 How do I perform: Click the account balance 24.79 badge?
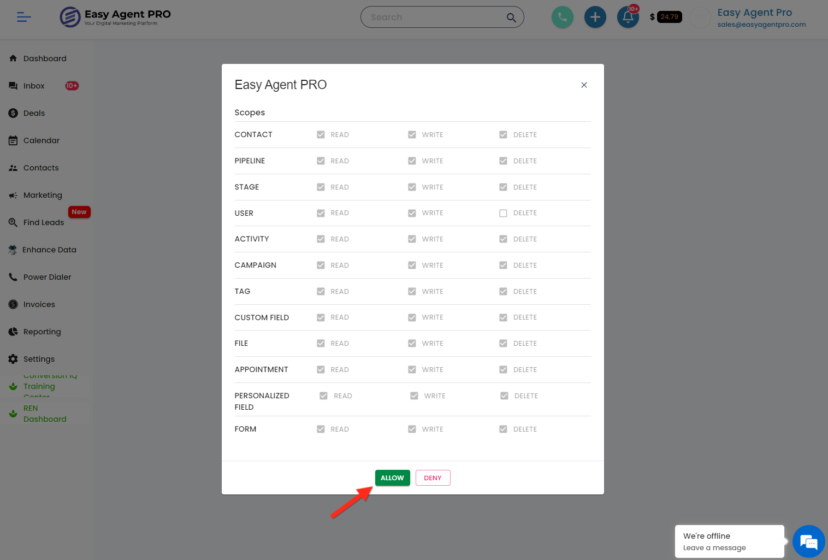point(669,17)
